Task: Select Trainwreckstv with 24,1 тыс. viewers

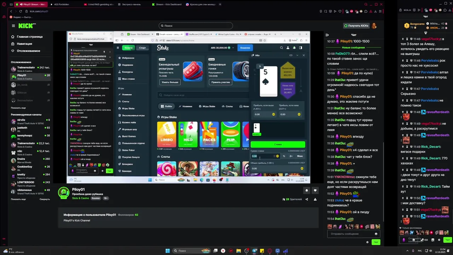Action: click(30, 68)
